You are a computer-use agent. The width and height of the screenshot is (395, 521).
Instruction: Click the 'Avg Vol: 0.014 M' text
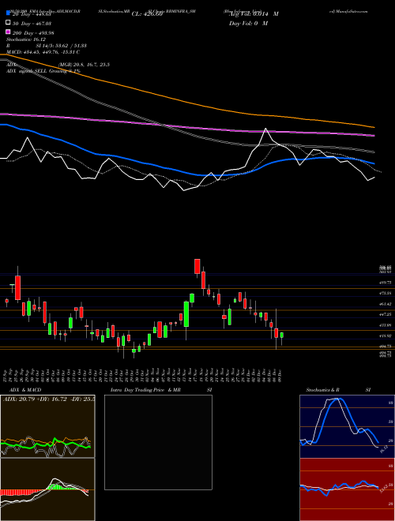pos(254,14)
